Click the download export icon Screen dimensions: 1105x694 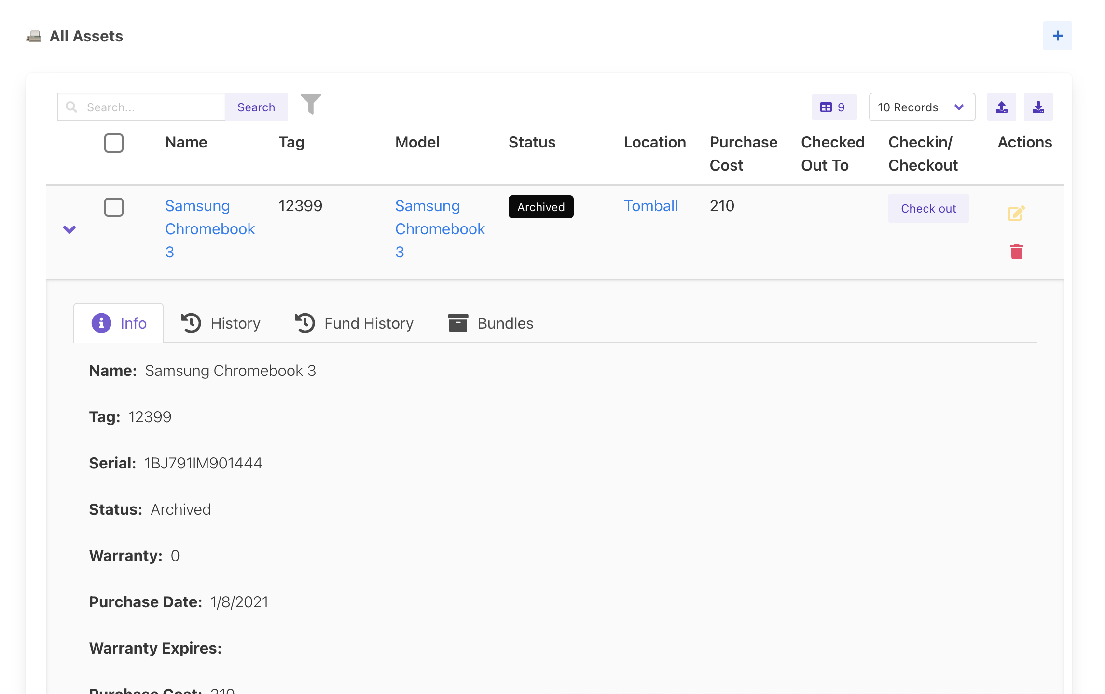coord(1038,107)
